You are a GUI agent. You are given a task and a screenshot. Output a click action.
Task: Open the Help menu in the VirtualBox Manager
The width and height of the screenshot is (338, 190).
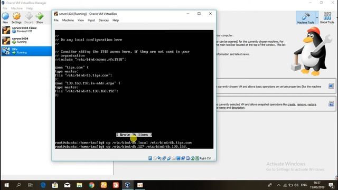coord(30,8)
